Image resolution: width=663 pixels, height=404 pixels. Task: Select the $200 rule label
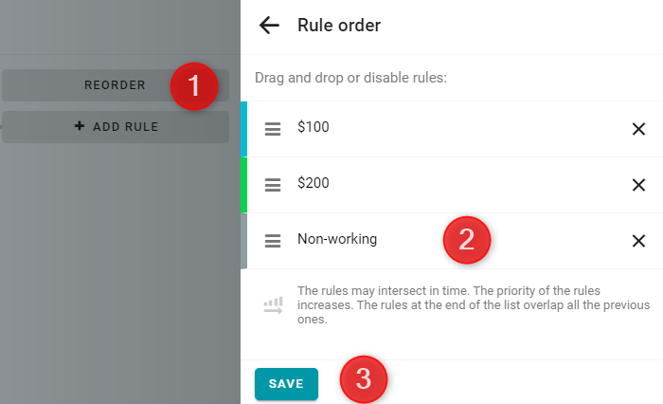click(x=314, y=183)
